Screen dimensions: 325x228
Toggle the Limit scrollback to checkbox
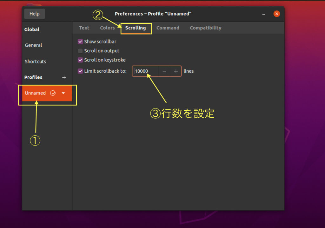pyautogui.click(x=80, y=71)
